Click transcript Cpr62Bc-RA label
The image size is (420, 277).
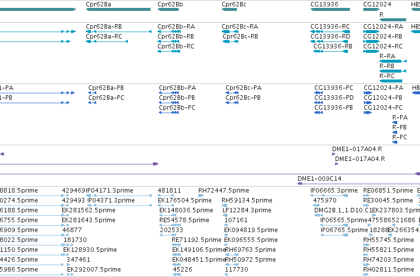click(240, 27)
